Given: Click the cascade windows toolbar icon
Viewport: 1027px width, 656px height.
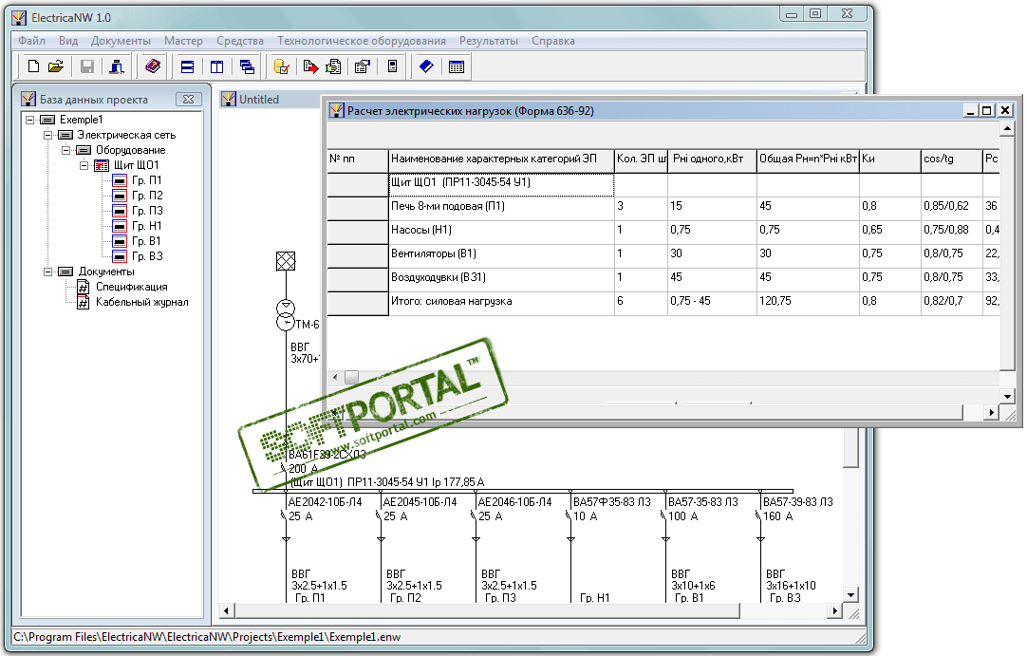Looking at the screenshot, I should click(248, 66).
